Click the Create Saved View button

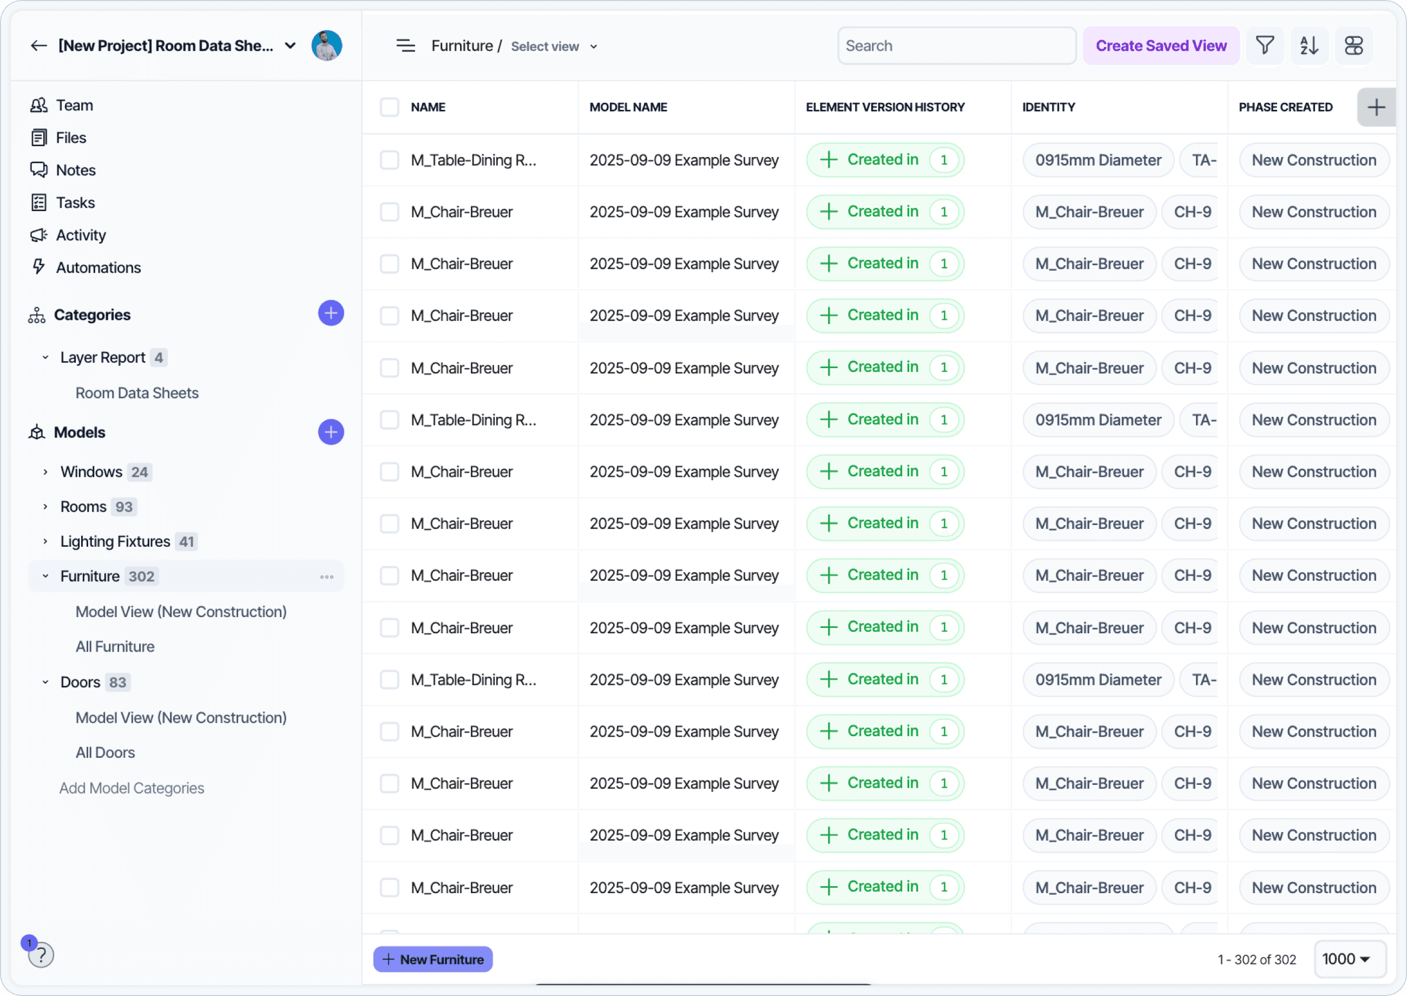pyautogui.click(x=1161, y=46)
